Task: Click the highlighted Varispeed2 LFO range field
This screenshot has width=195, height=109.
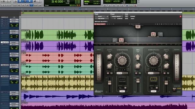Action: coord(154,79)
